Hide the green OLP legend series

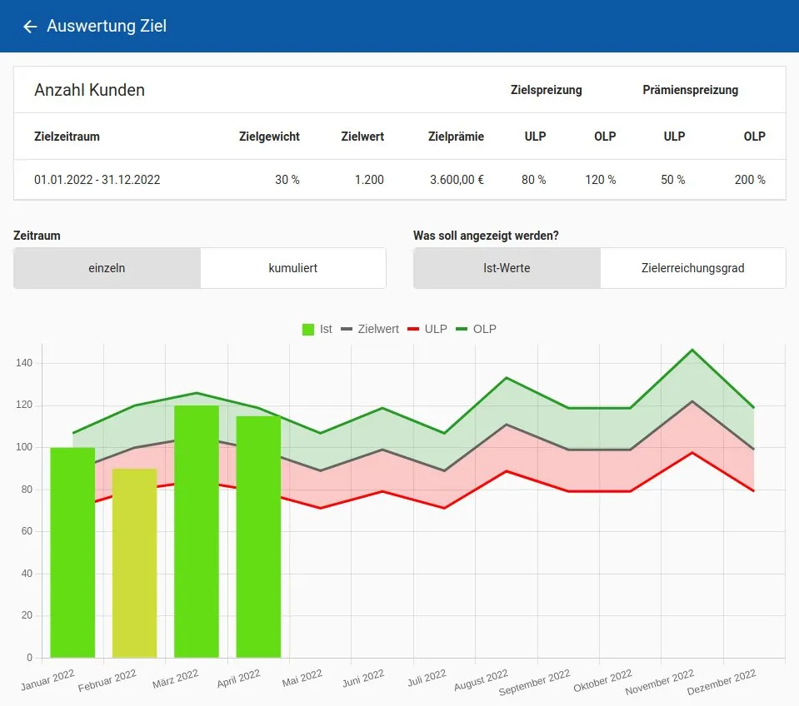pyautogui.click(x=476, y=329)
